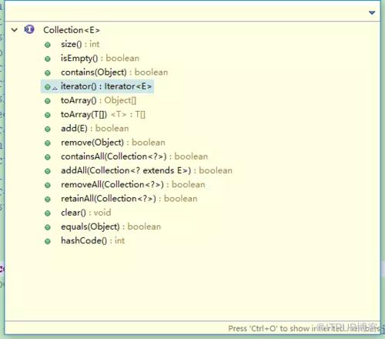Select retainAll(Collection<?>) method
This screenshot has width=385, height=339.
[129, 199]
